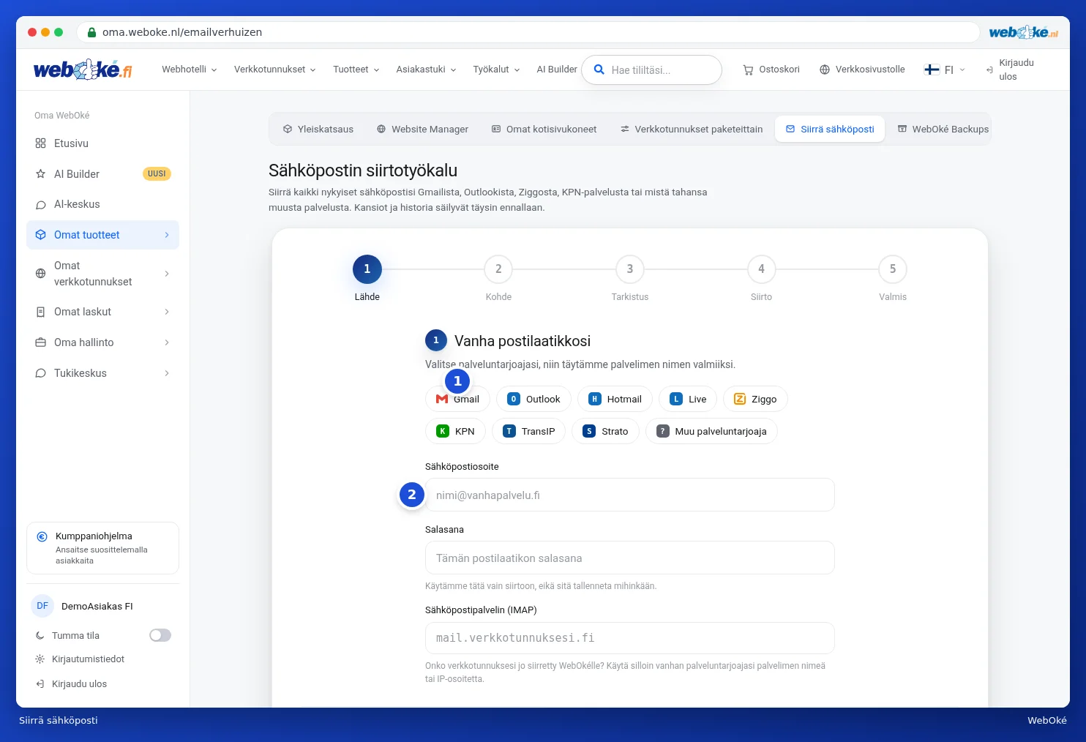Screen dimensions: 1086x742
Task: Click the globe icon beside Verkkosivustolle
Action: pos(825,70)
